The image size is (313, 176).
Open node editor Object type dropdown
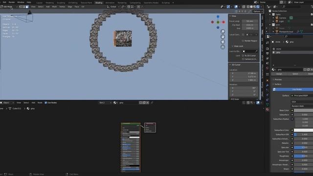pyautogui.click(x=7, y=103)
